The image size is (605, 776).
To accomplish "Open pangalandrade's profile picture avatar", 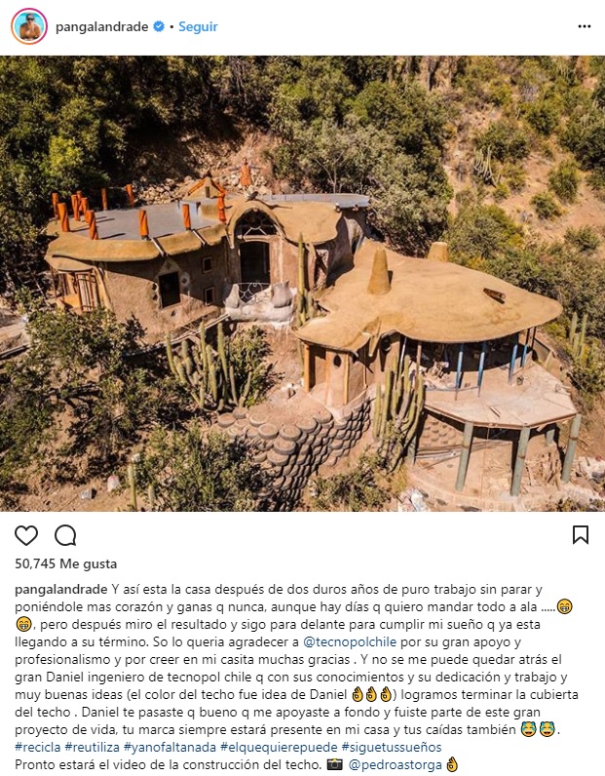I will coord(29,26).
